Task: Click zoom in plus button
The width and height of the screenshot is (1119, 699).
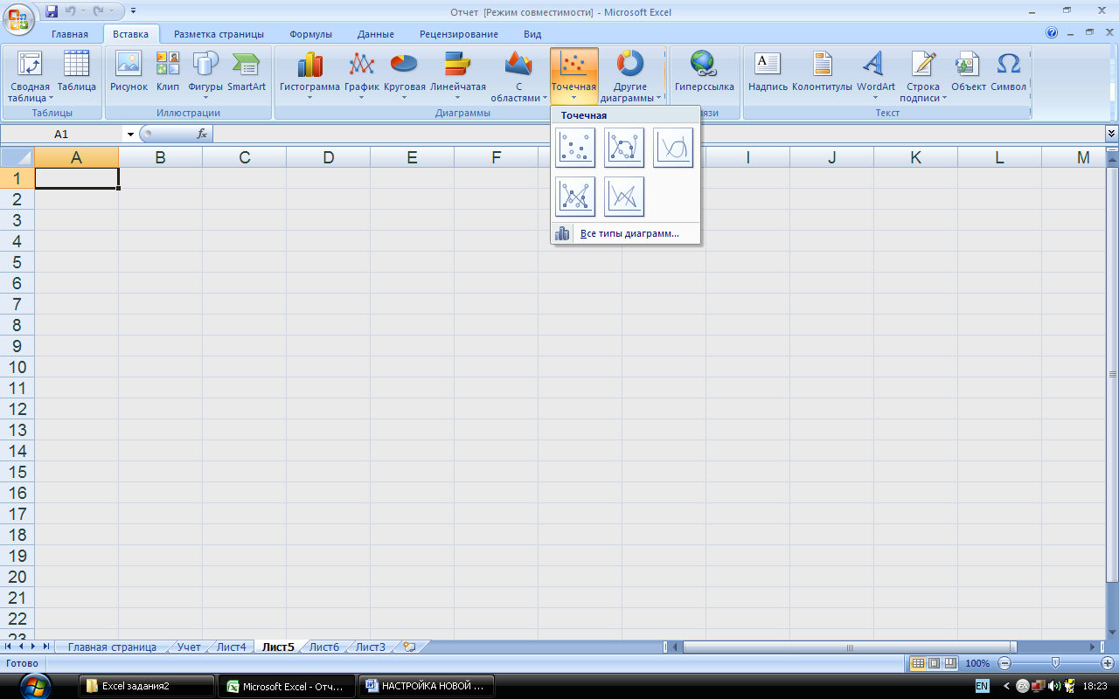Action: [x=1107, y=664]
